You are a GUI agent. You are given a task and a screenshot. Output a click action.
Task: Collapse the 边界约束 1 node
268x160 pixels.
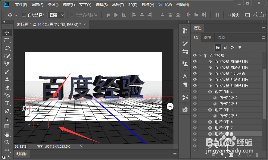pyautogui.click(x=206, y=92)
